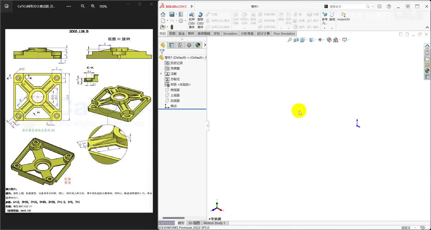Screen dimensions: 431x230
Task: Open Custom Properties in task pane
Action: point(427,77)
